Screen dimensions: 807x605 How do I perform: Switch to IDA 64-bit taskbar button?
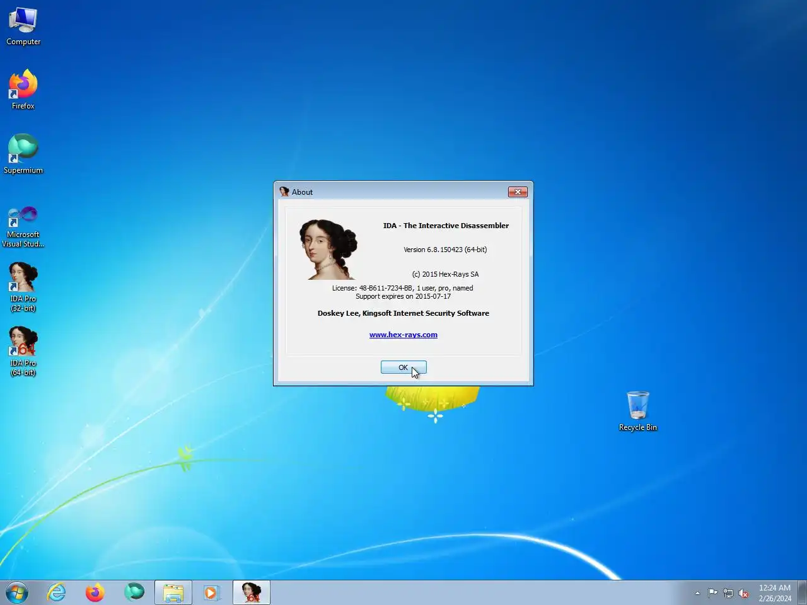tap(252, 592)
